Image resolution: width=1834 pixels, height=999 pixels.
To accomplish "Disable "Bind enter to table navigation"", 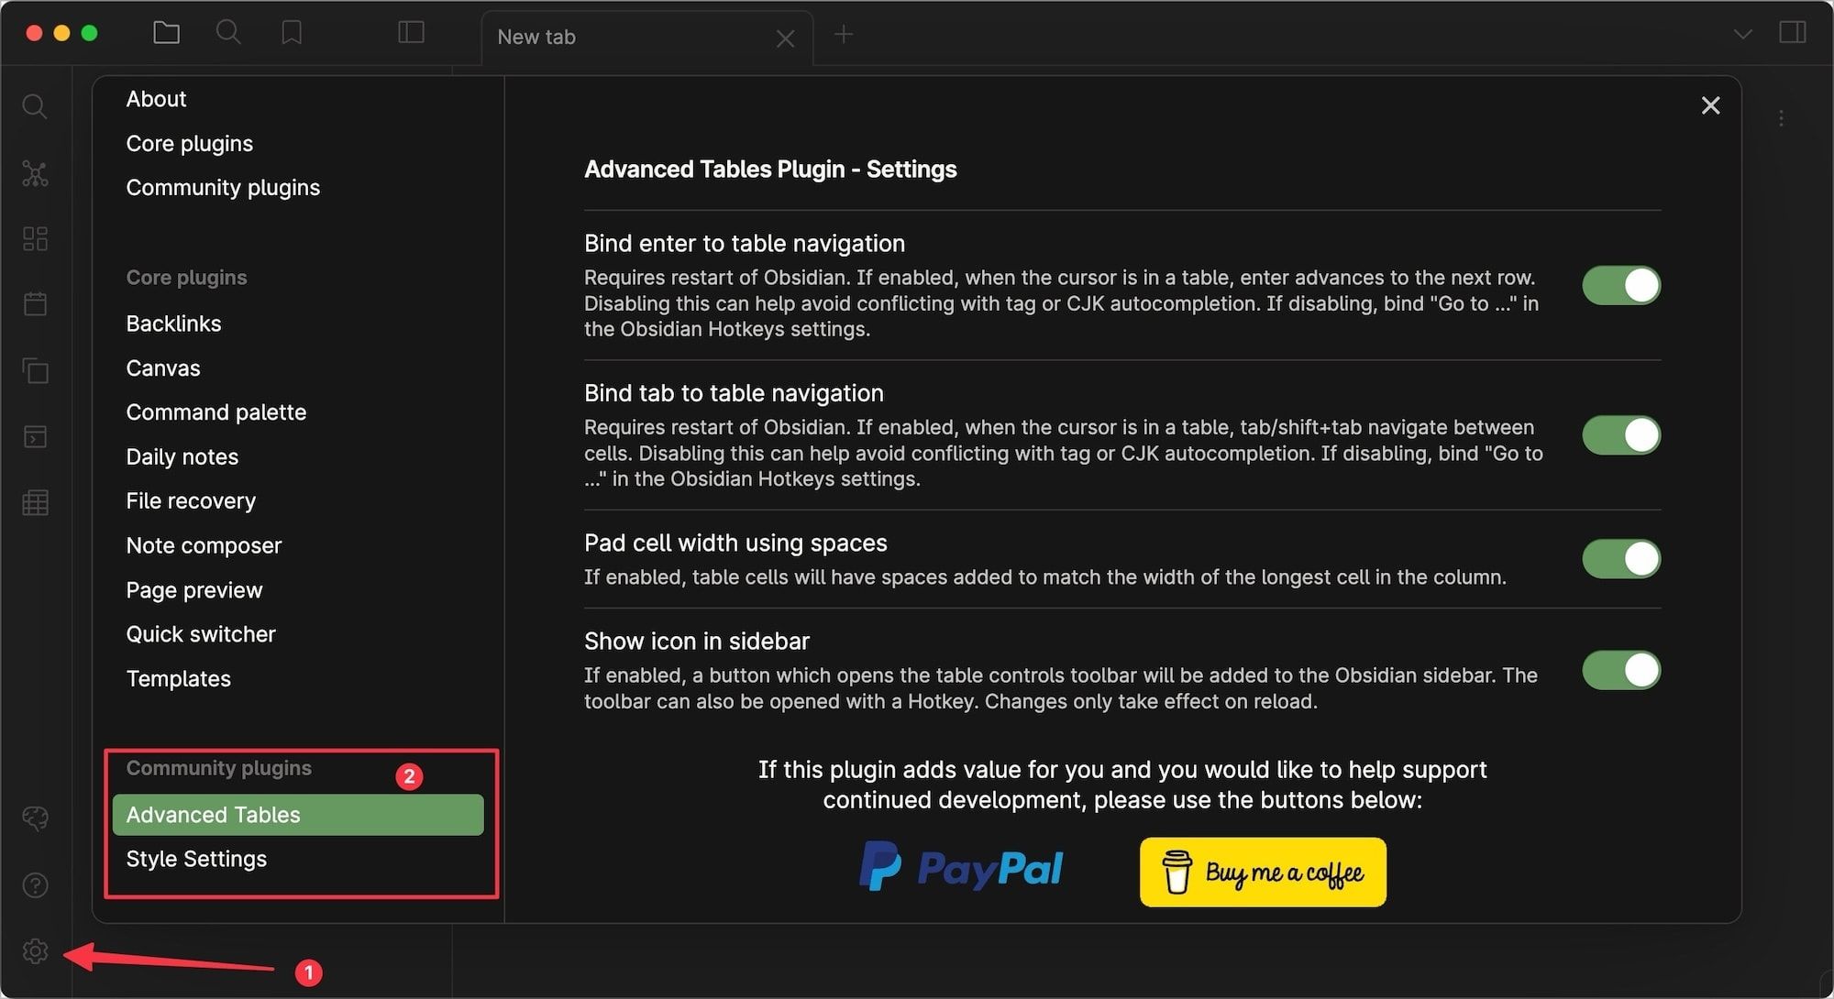I will click(x=1620, y=285).
